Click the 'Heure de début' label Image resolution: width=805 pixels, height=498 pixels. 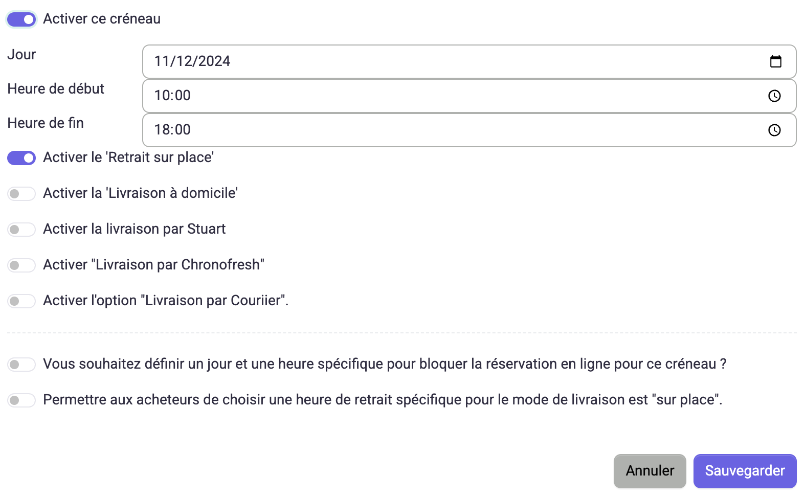point(56,89)
